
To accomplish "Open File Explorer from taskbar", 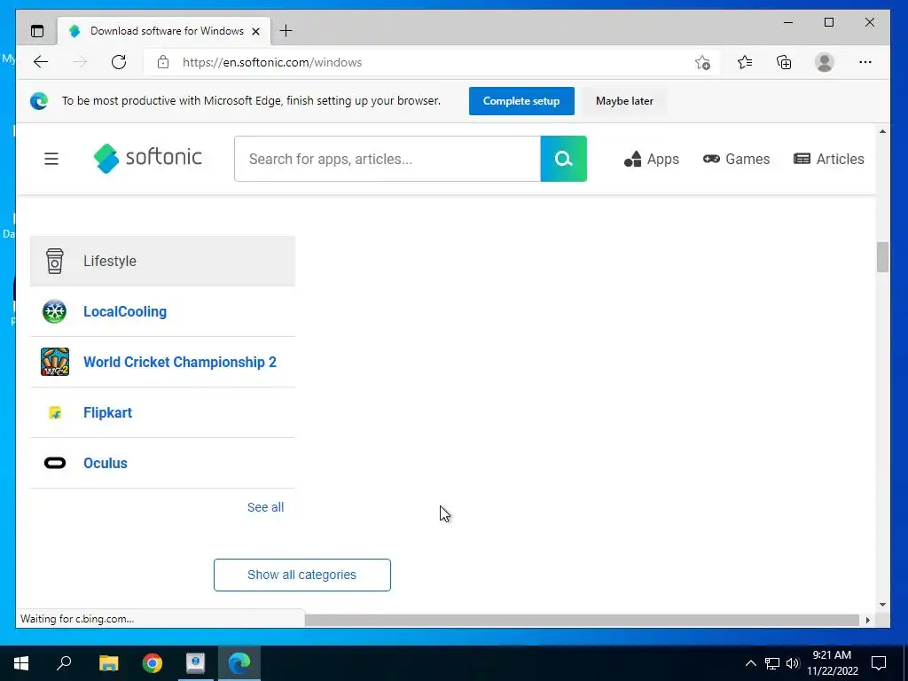I will 109,663.
